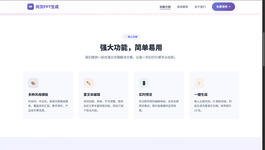Click the description starting 支持加粗、斜体

pyautogui.click(x=103, y=106)
